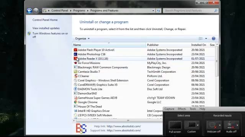Click the search magnifier icon
Image resolution: width=245 pixels, height=137 pixels.
pos(216,11)
